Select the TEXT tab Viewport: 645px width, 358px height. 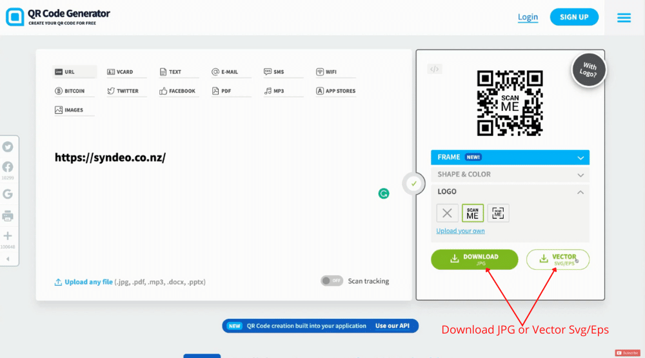[178, 72]
